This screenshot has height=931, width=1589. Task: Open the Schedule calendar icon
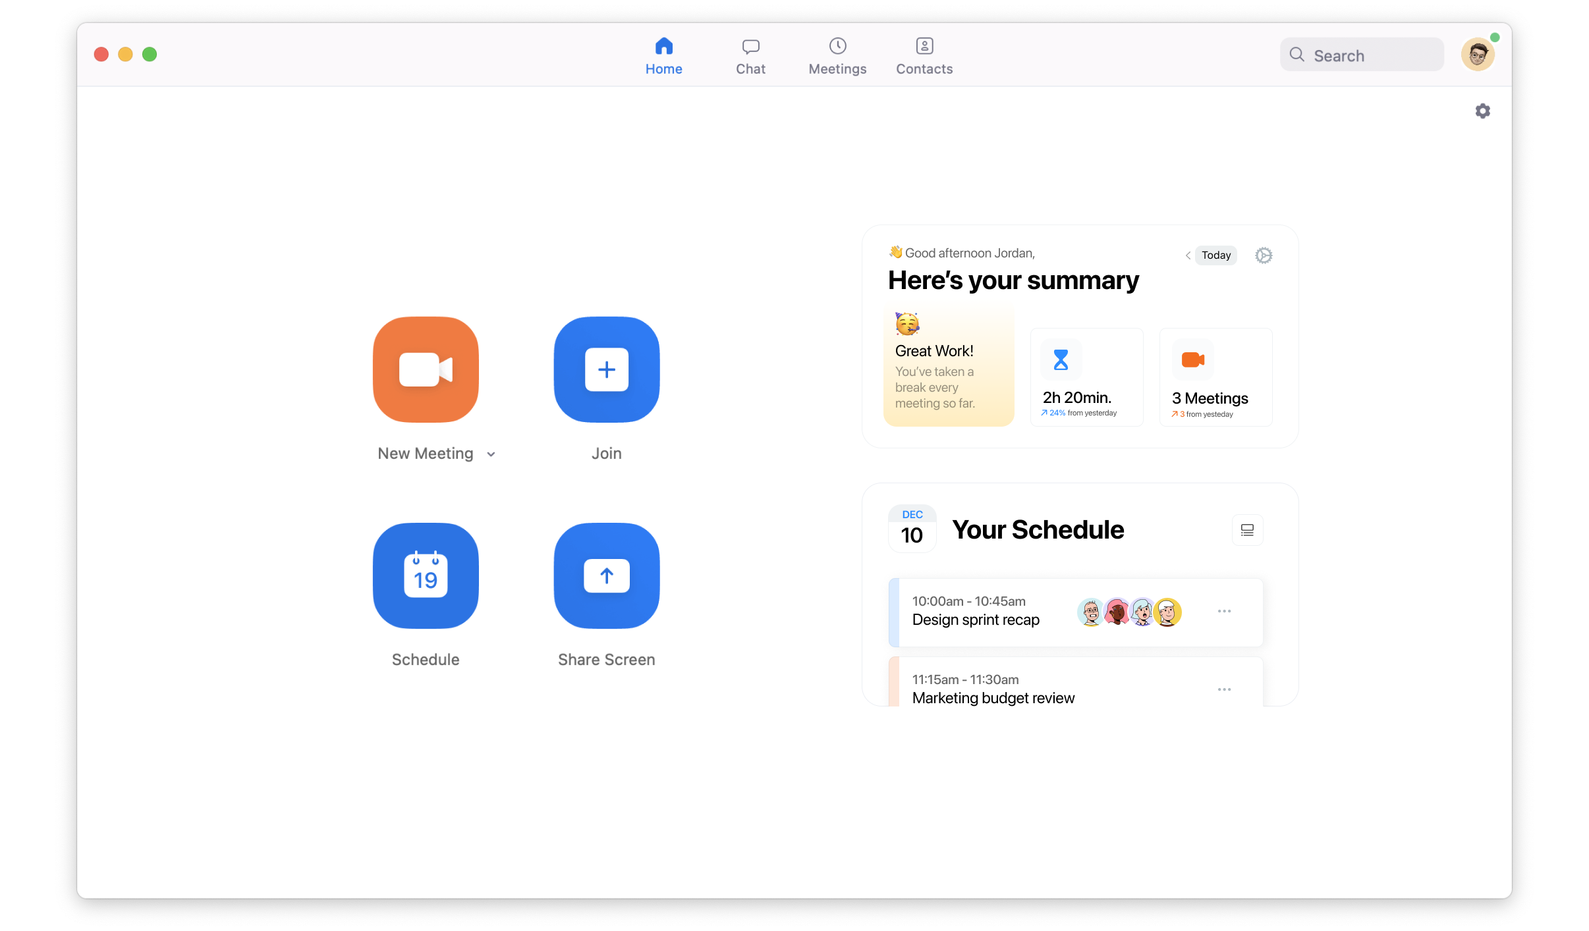tap(426, 575)
